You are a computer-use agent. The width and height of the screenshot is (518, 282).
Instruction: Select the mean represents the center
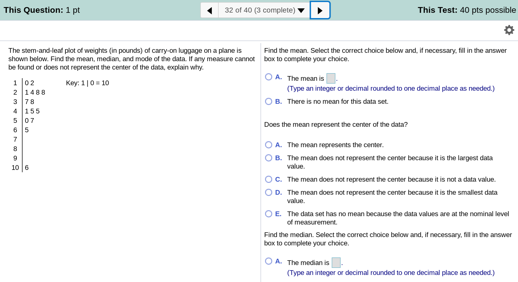pos(268,145)
